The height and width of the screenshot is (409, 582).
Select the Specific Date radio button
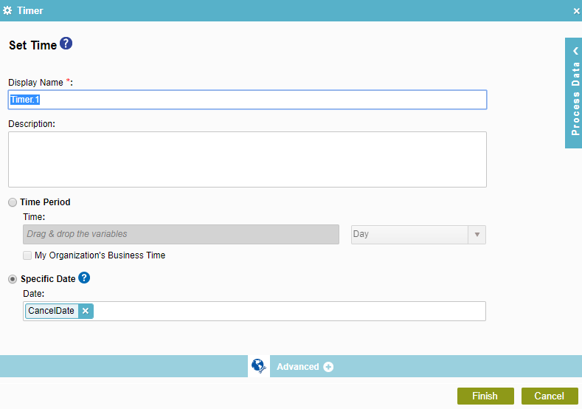point(13,279)
